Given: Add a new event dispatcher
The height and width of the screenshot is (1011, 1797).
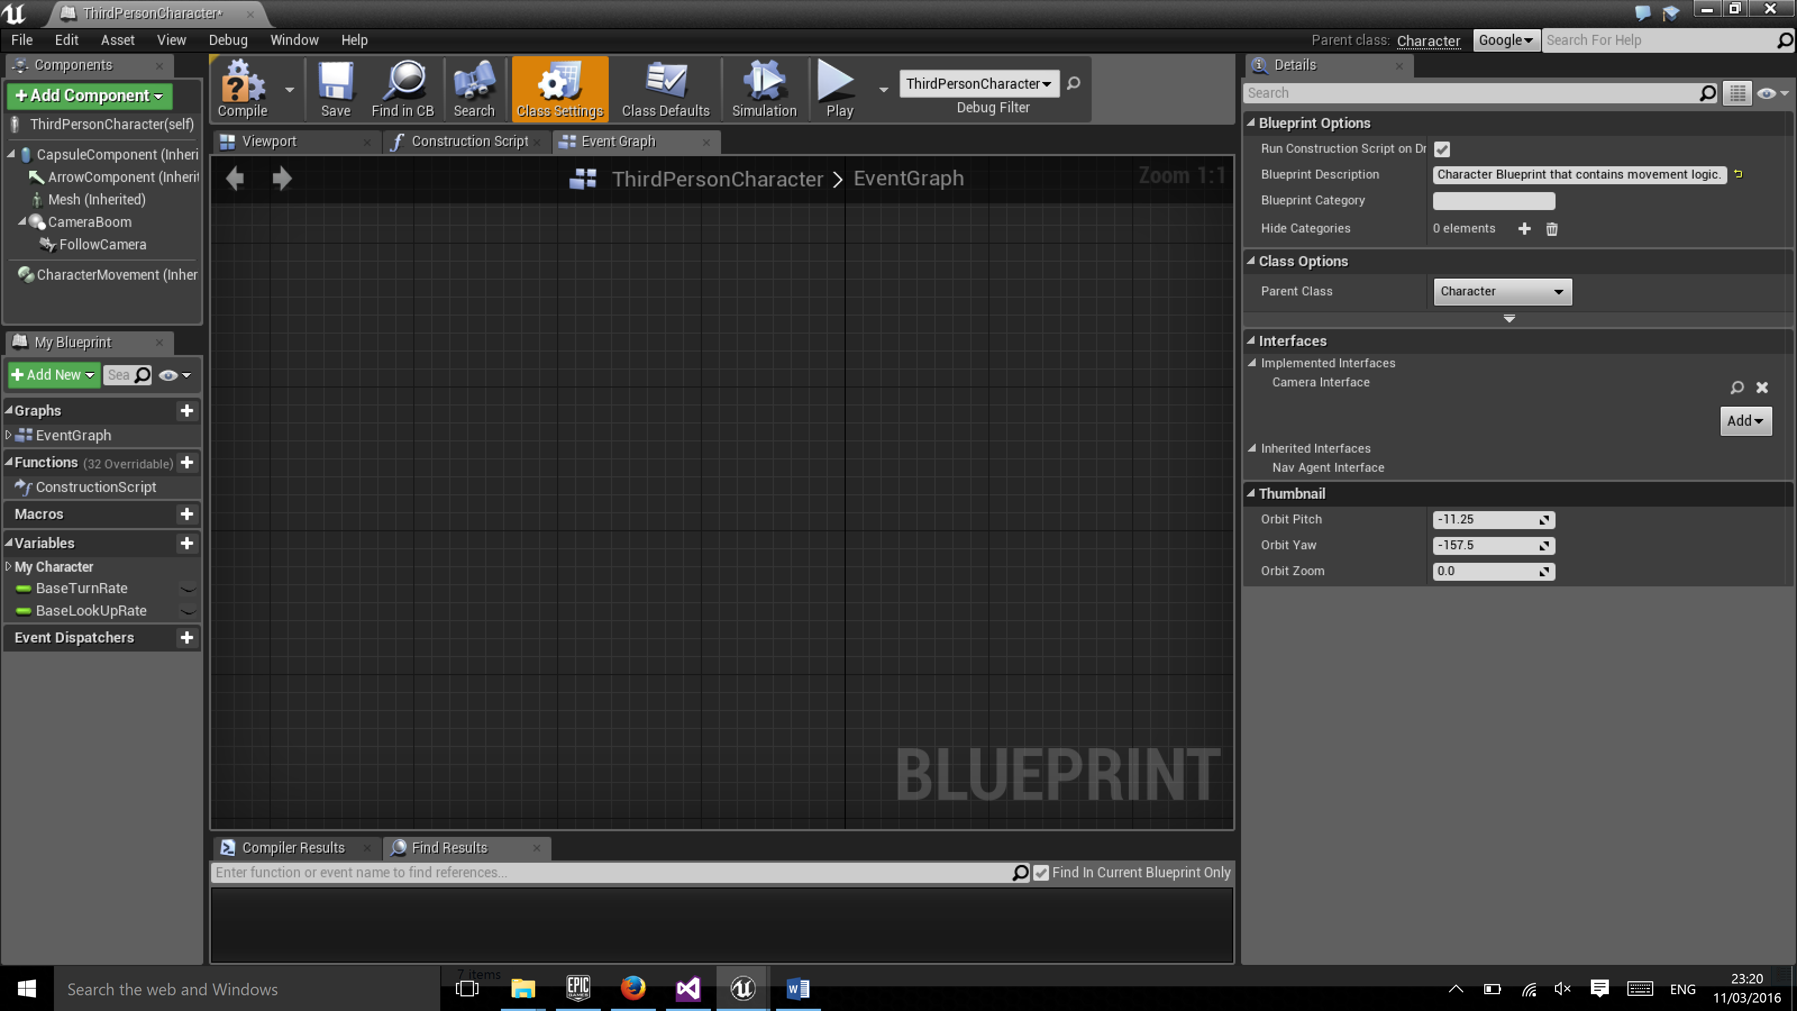Looking at the screenshot, I should (x=187, y=637).
